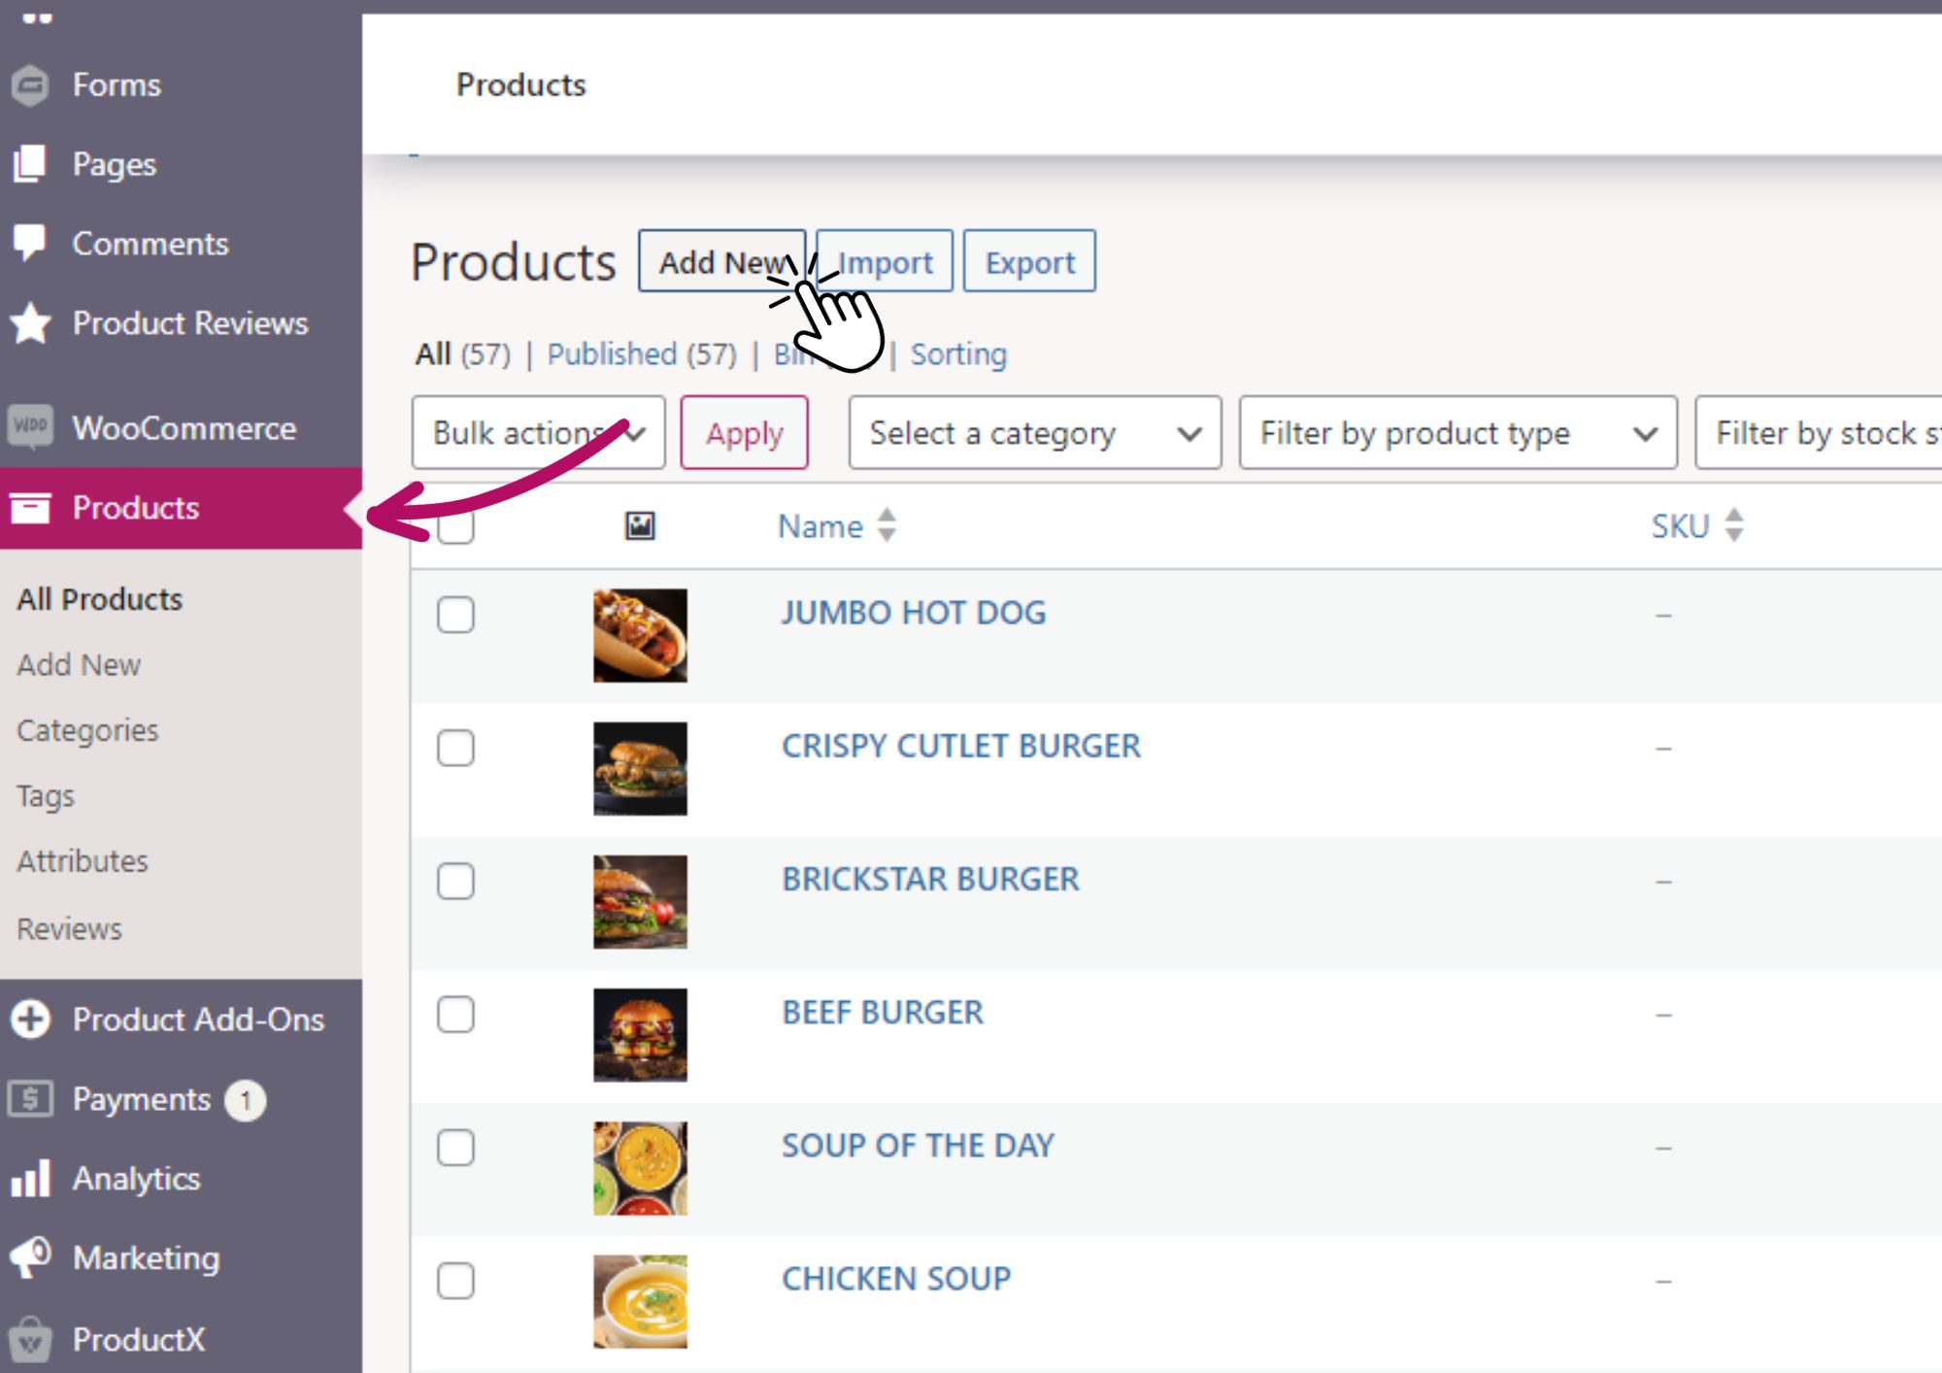
Task: Open Categories in the Products submenu
Action: click(x=87, y=730)
